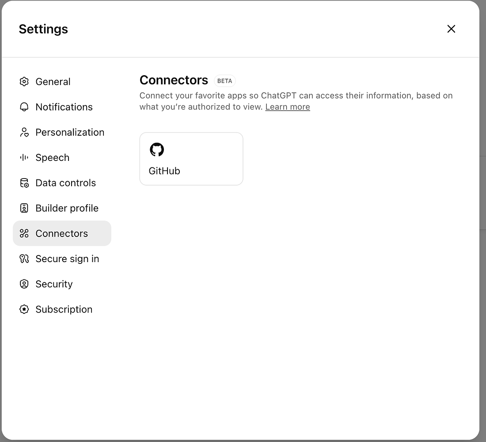Image resolution: width=486 pixels, height=442 pixels.
Task: Select the Secure sign in icon
Action: point(24,259)
